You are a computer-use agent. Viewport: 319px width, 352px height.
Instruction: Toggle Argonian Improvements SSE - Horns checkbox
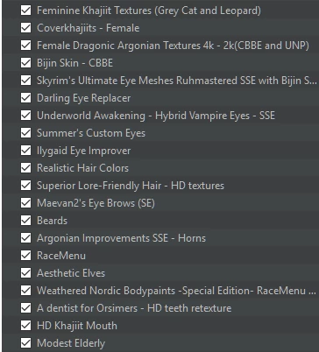pyautogui.click(x=25, y=238)
